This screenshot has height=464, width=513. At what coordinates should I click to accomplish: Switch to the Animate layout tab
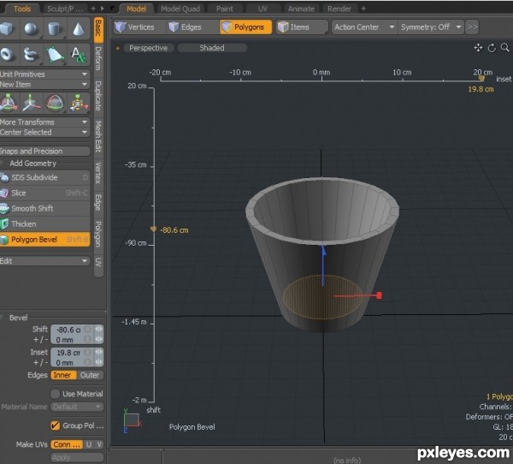coord(301,9)
